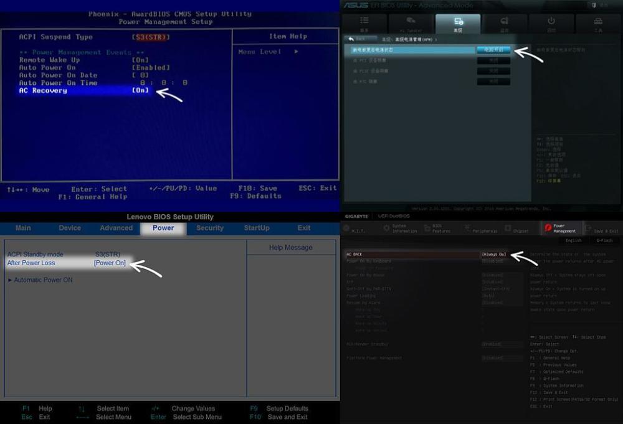
Task: Open the ASUS Ai Tweaker tab icon
Action: 411,21
